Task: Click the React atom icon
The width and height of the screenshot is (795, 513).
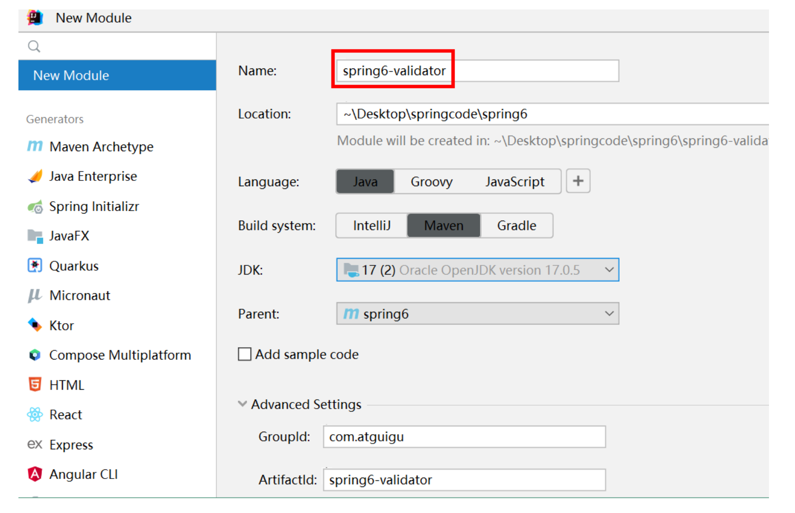Action: point(35,414)
